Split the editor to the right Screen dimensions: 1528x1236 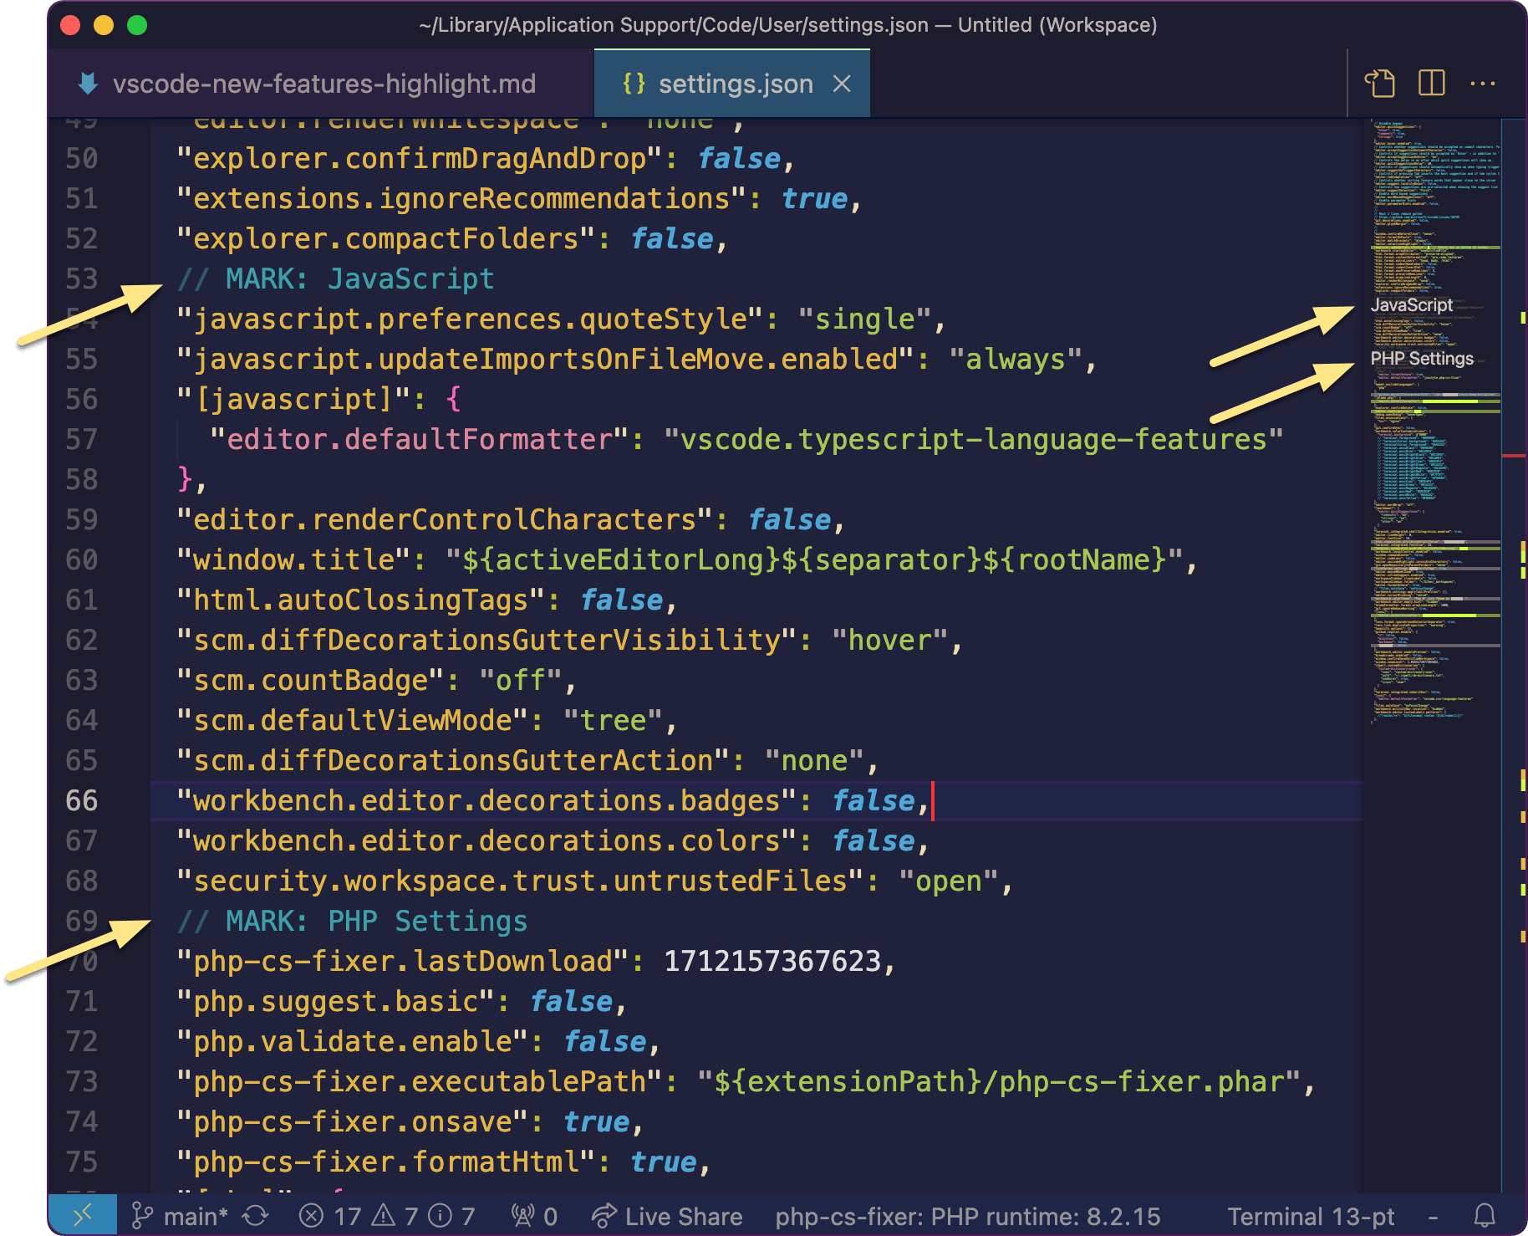pyautogui.click(x=1432, y=84)
